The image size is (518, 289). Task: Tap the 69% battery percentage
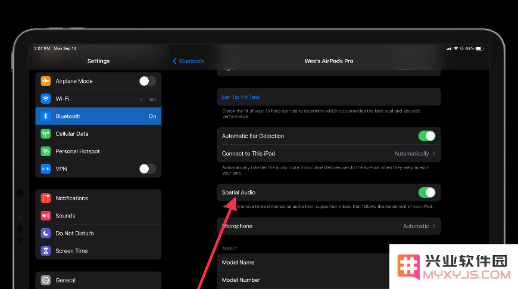coord(470,48)
